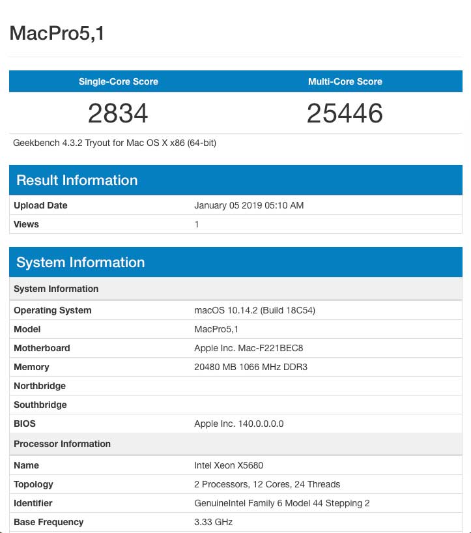Select the Intel Xeon X5680 value
This screenshot has height=533, width=471.
pyautogui.click(x=229, y=465)
